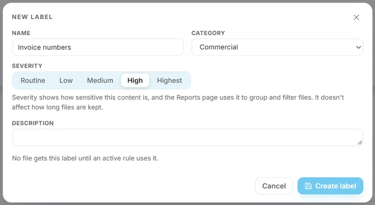Cancel creating the label
The width and height of the screenshot is (375, 205).
tap(274, 186)
